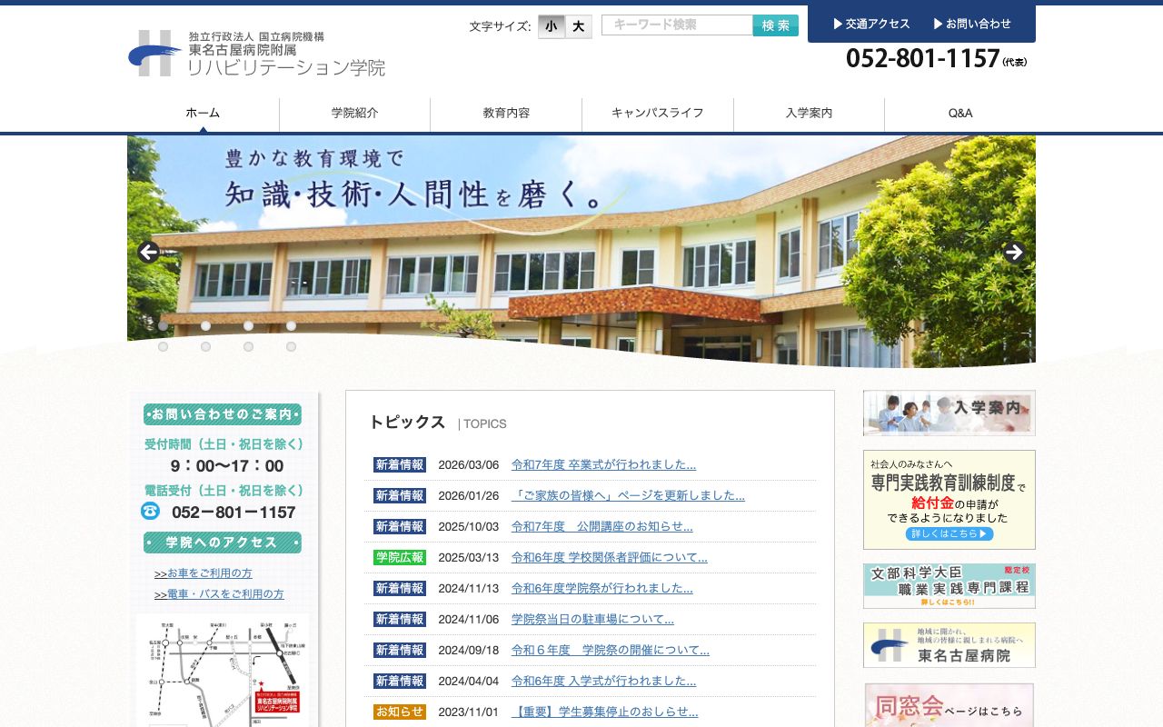Advance the photo carousel with the next arrow
Screen dimensions: 1163x727
[1014, 253]
